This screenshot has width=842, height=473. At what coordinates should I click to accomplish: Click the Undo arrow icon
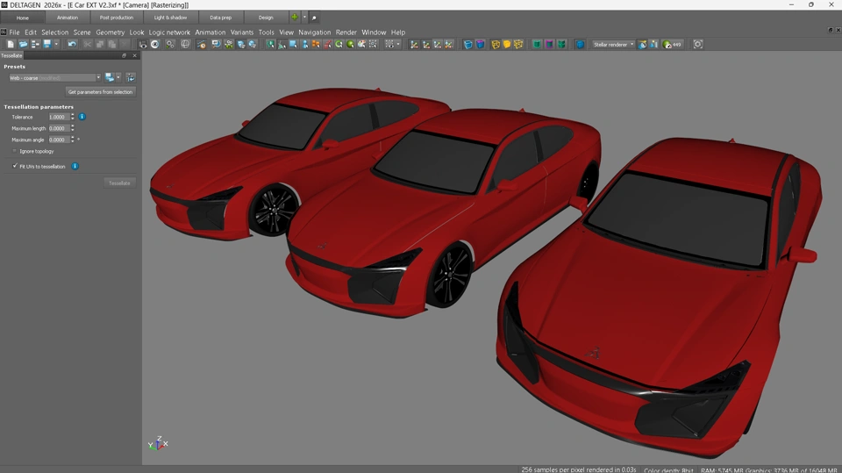click(72, 44)
